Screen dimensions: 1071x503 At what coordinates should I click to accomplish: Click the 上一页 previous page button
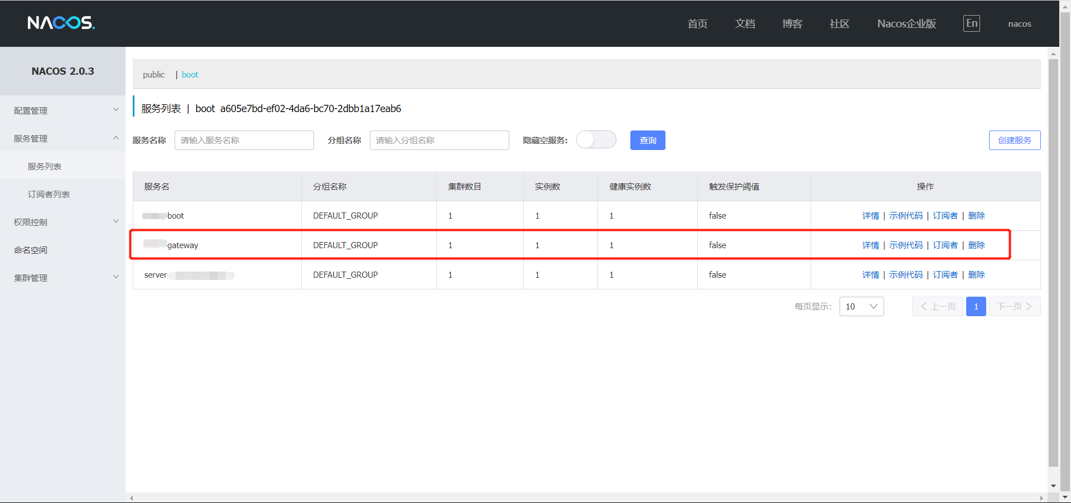click(x=938, y=306)
